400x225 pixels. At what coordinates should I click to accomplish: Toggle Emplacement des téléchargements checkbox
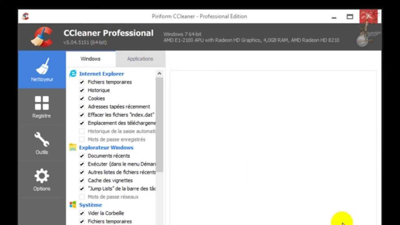coord(82,123)
